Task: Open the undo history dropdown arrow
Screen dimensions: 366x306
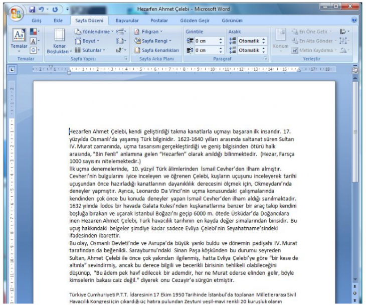Action: pyautogui.click(x=48, y=10)
